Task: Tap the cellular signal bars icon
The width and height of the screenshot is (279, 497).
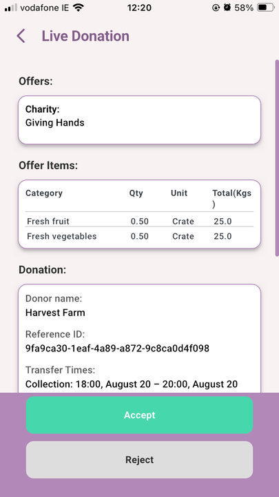Action: (11, 8)
